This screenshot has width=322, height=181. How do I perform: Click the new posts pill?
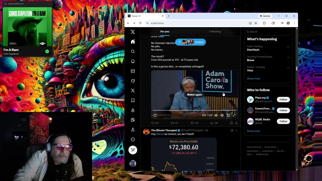tap(190, 42)
